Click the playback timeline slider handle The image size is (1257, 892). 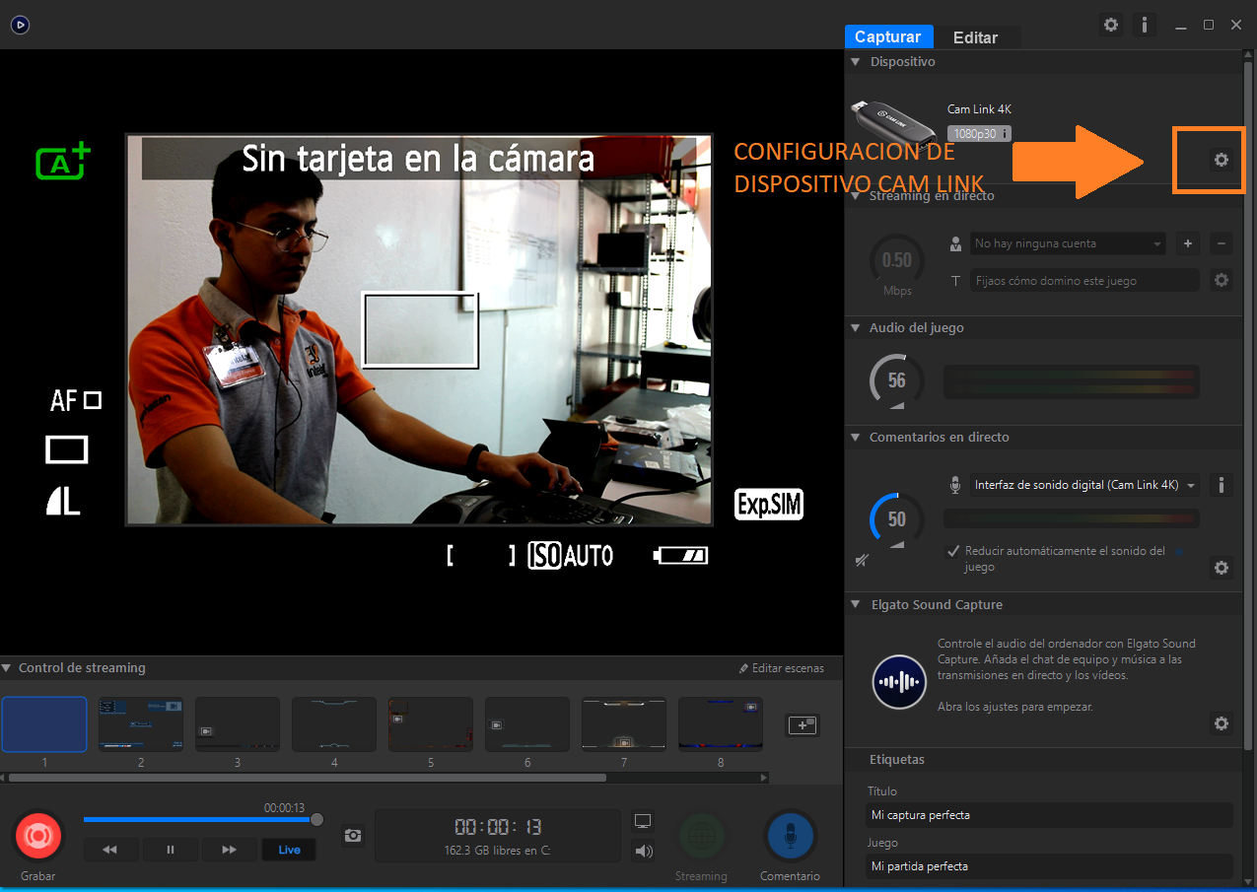point(316,819)
